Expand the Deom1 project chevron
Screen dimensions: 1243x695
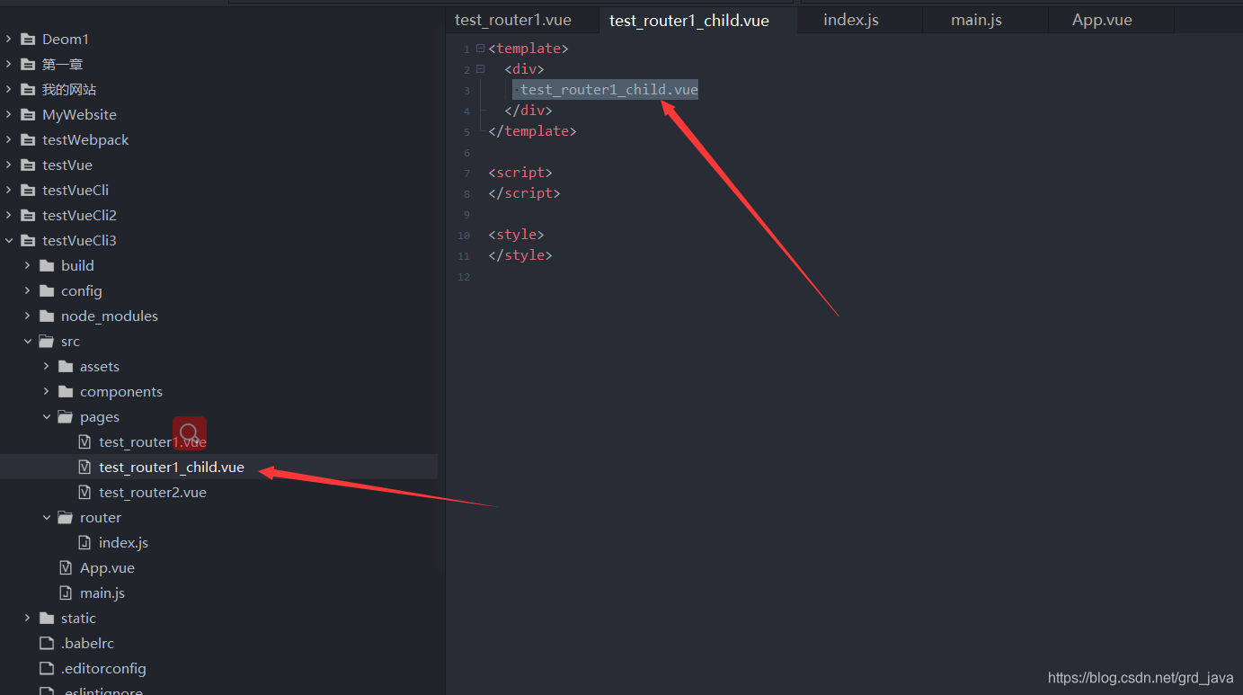click(x=9, y=39)
